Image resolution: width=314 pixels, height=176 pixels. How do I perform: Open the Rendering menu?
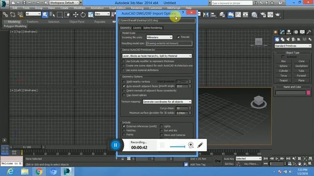137,8
